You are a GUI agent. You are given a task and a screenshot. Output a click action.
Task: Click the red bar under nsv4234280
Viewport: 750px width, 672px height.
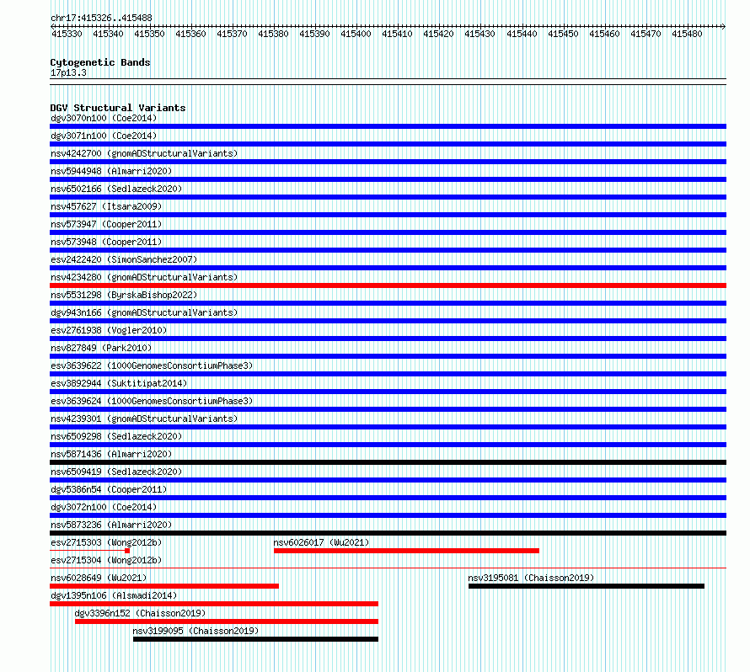tap(388, 285)
